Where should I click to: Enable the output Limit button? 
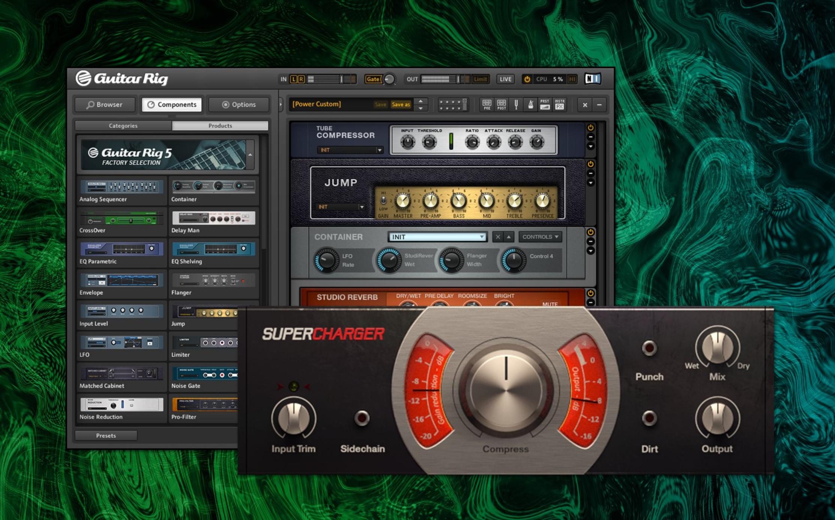coord(480,79)
